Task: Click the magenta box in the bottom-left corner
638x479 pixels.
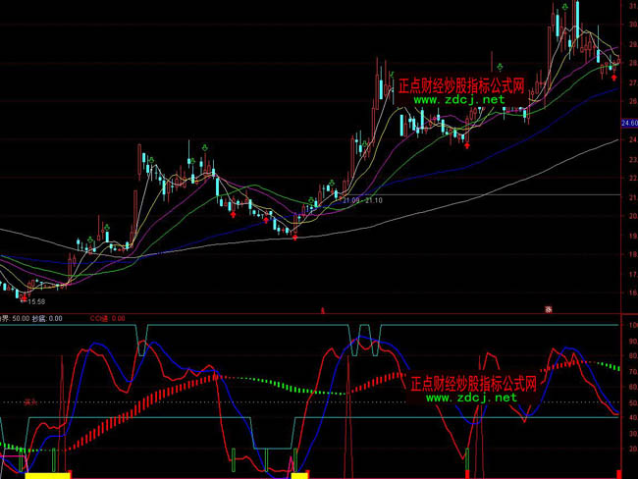Action: click(x=10, y=461)
